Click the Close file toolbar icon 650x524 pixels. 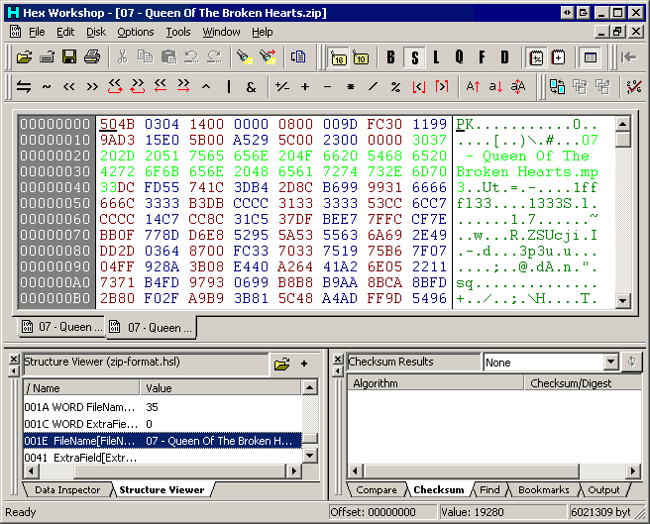47,57
